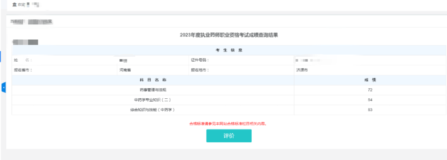Click the 考生信息 header

pyautogui.click(x=229, y=50)
